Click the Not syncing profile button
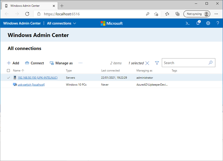Image resolution: width=223 pixels, height=161 pixels. click(197, 14)
